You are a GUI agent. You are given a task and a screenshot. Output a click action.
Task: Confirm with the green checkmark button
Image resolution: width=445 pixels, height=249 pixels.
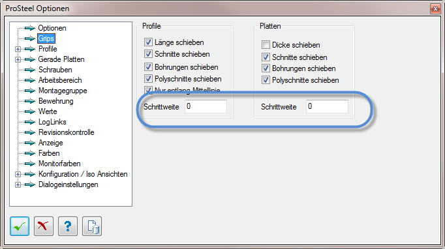(20, 226)
